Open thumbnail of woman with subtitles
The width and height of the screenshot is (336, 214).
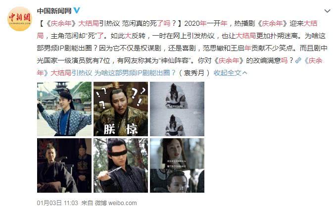(177, 165)
